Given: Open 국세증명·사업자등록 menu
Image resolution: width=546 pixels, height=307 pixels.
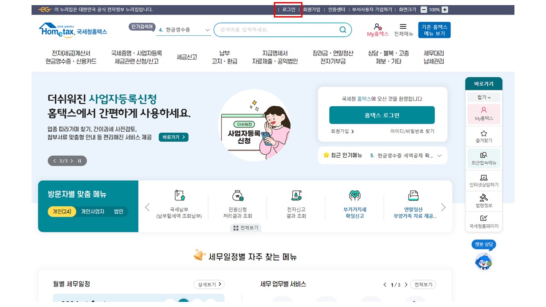Looking at the screenshot, I should click(x=136, y=57).
